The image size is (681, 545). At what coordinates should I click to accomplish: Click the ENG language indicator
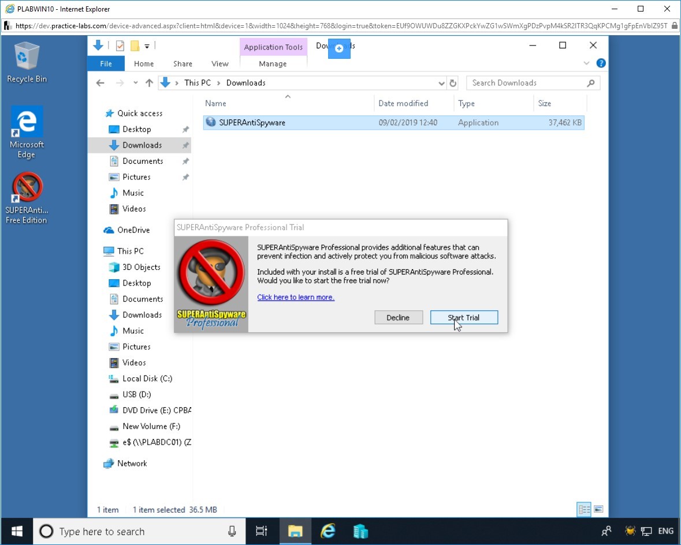(665, 531)
